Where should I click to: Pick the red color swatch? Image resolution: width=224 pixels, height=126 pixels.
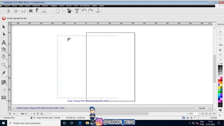[x=219, y=80]
